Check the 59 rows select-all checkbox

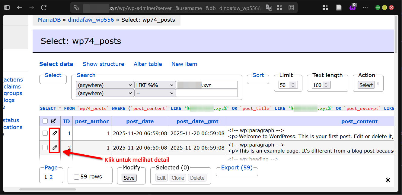tap(76, 177)
